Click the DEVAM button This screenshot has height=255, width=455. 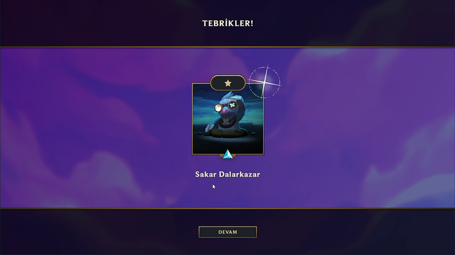point(227,232)
